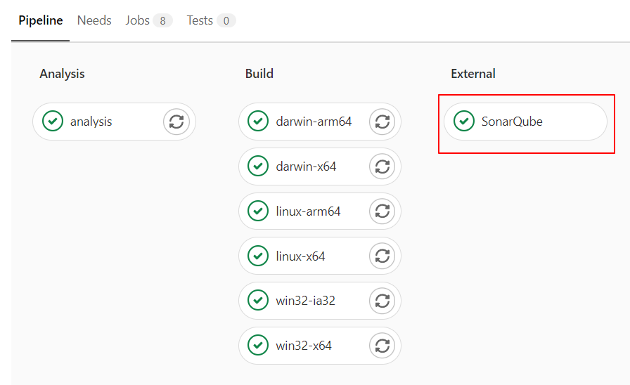
Task: Retry the linux-x64 build job
Action: [382, 256]
